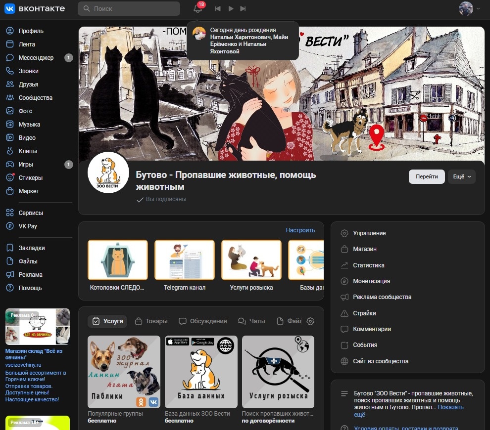
Task: Switch to Чаты tab
Action: 251,321
